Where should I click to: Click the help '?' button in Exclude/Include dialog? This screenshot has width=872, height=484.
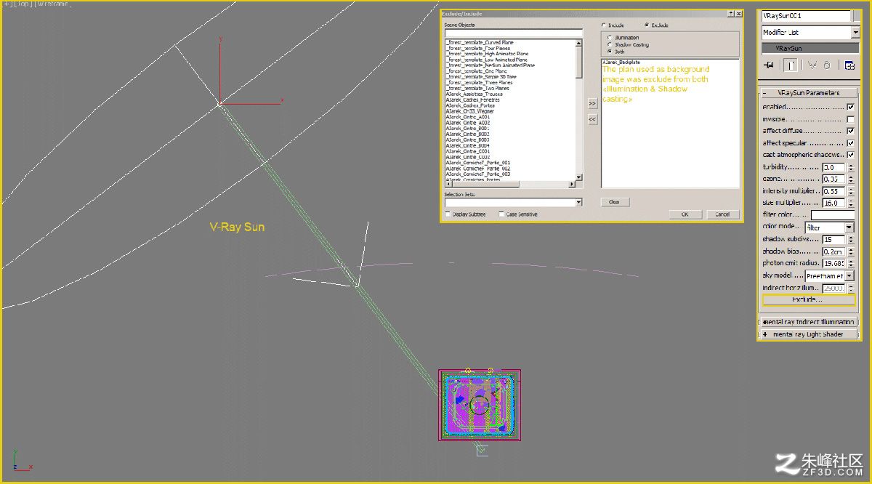(x=730, y=14)
